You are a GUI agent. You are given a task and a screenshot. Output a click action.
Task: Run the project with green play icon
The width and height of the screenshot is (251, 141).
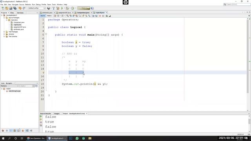(x=62, y=8)
